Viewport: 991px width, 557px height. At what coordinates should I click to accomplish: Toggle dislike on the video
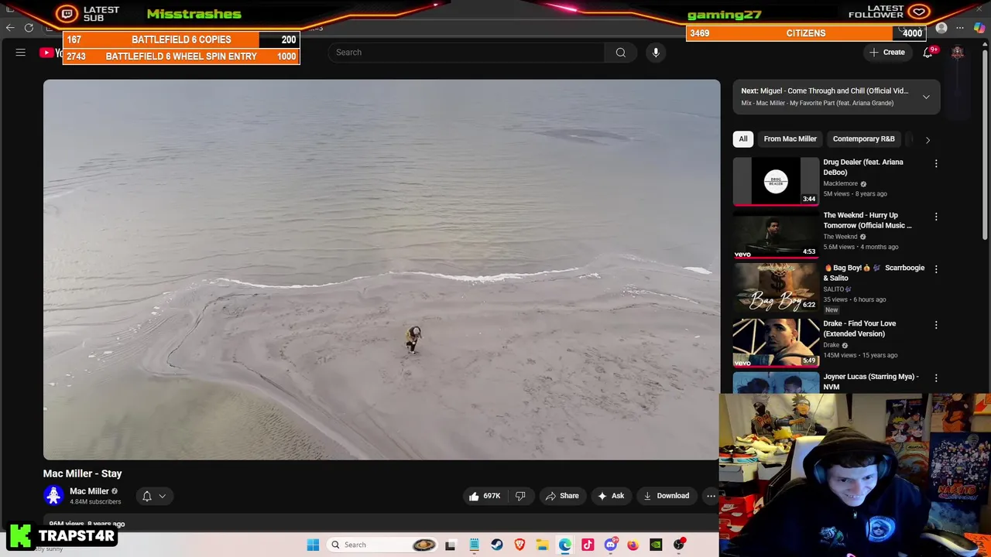(520, 496)
